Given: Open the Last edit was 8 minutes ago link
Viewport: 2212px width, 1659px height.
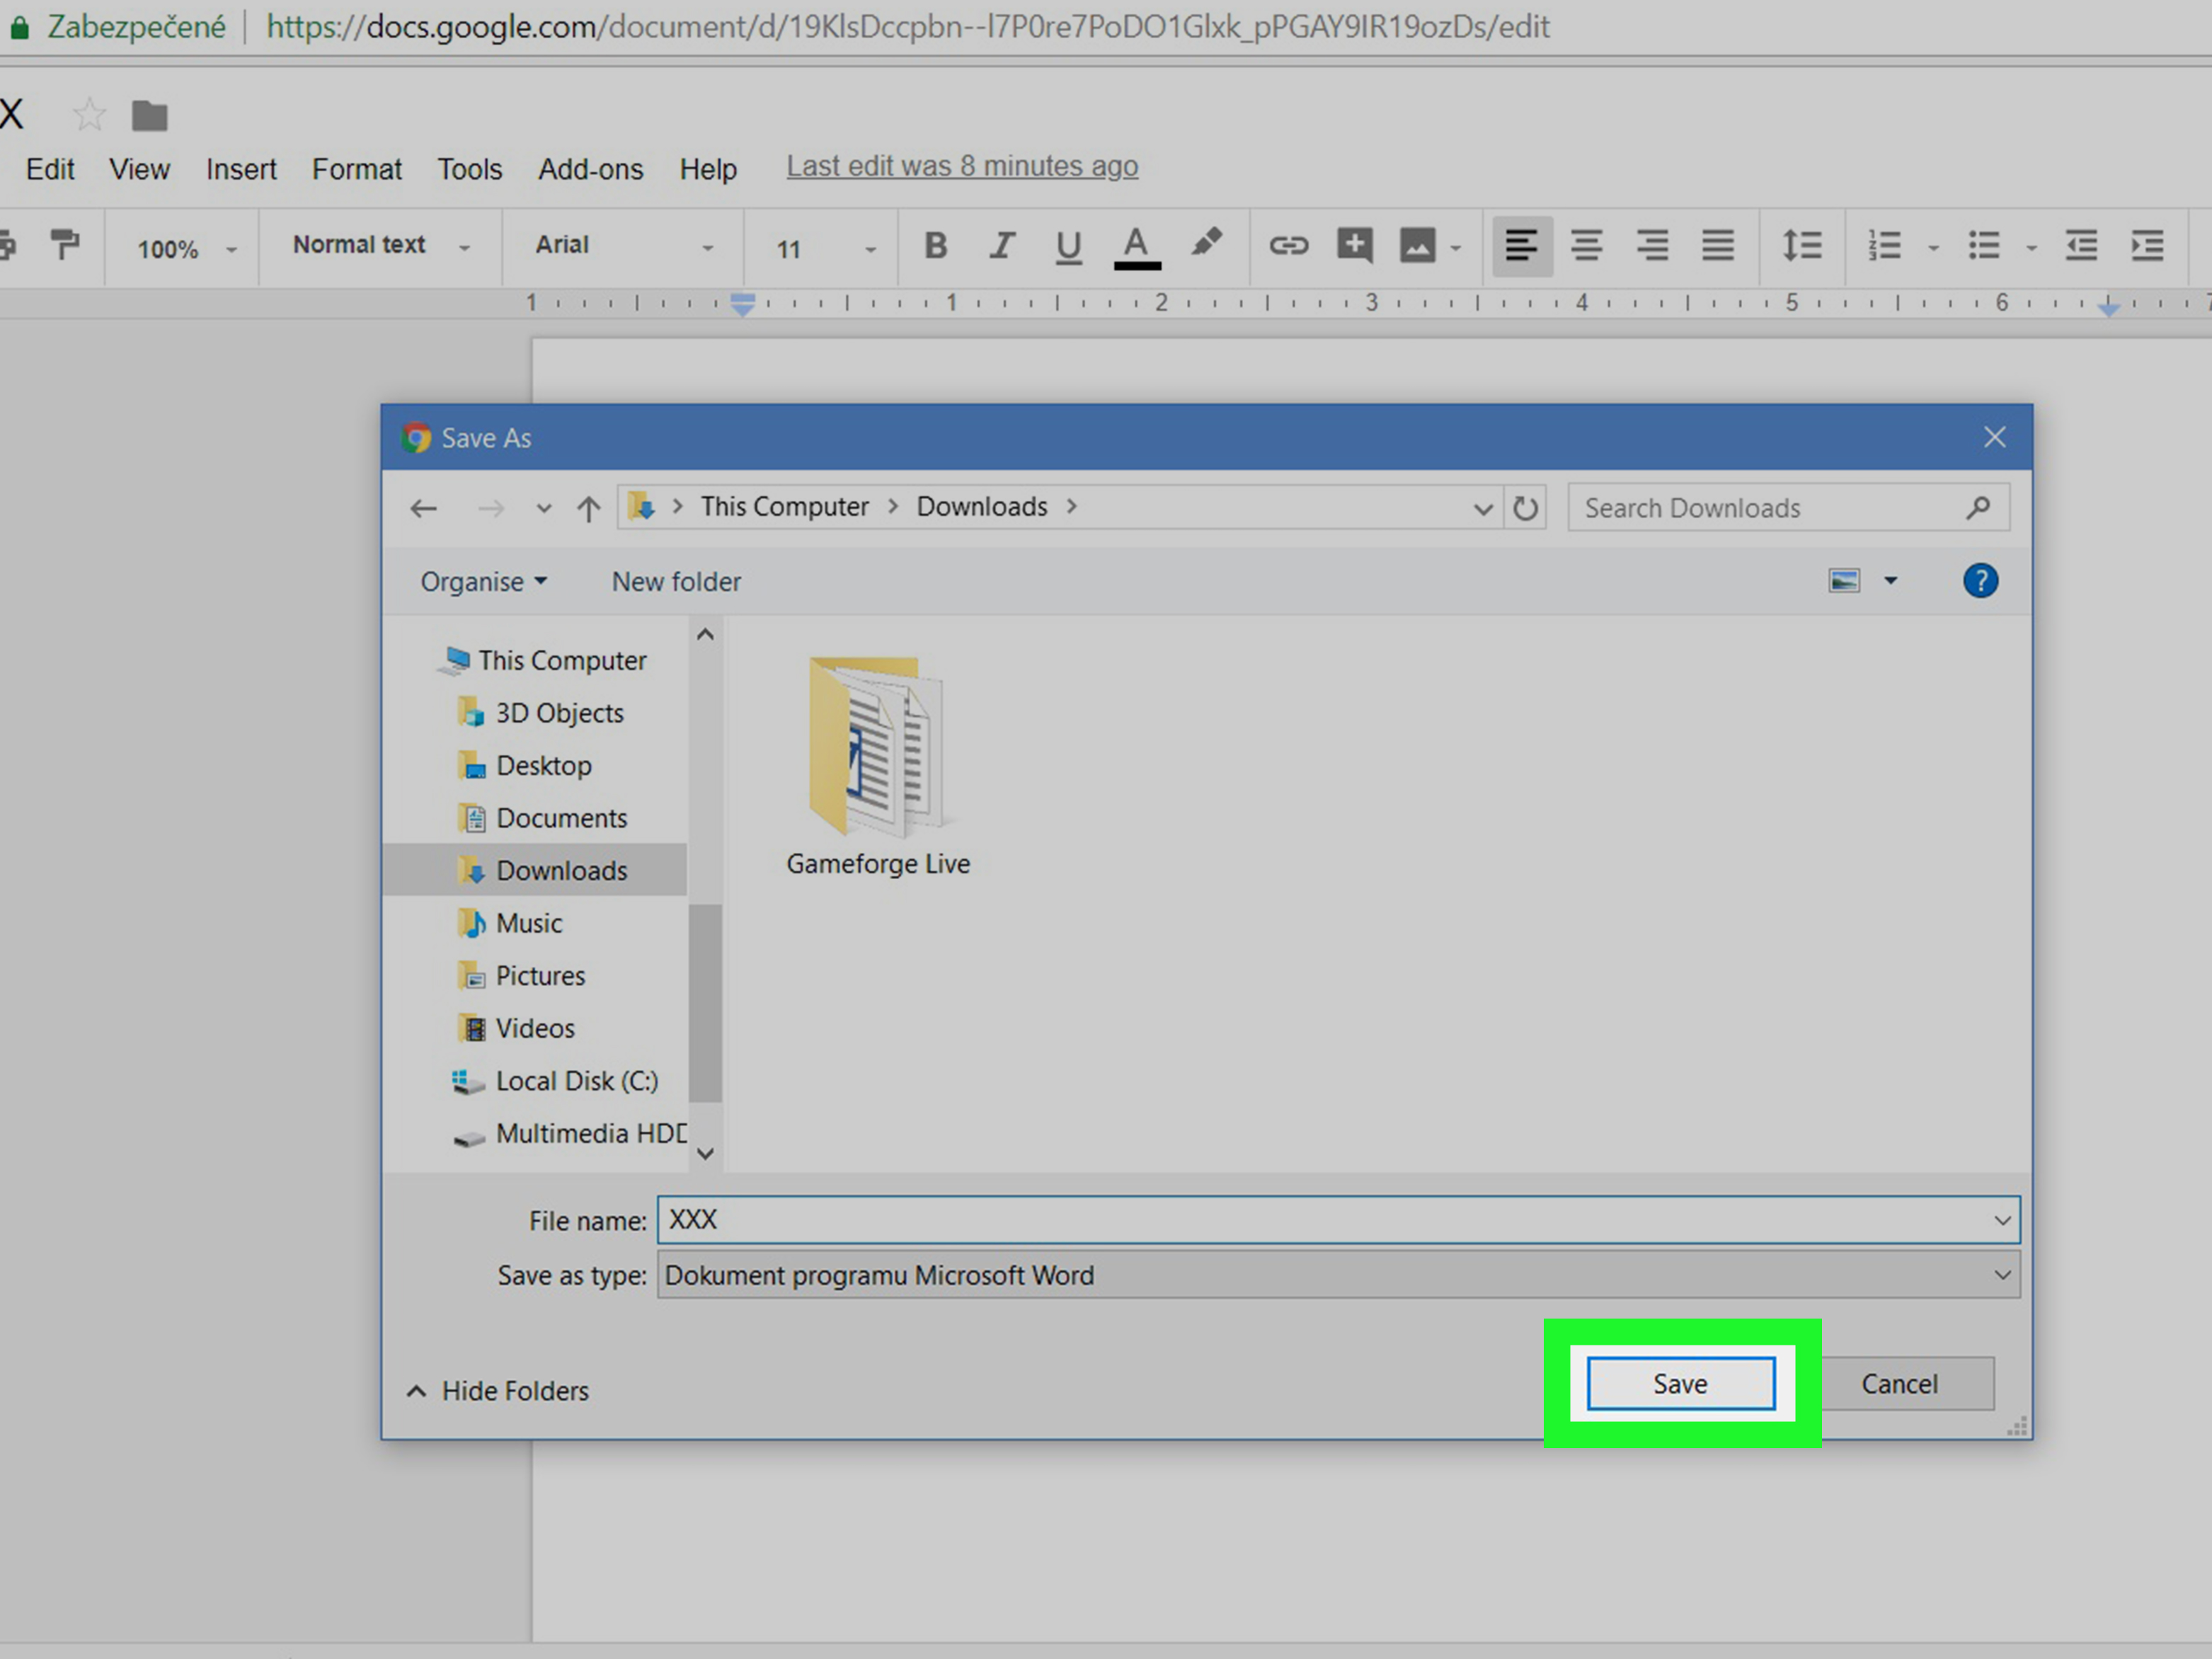Looking at the screenshot, I should tap(962, 166).
